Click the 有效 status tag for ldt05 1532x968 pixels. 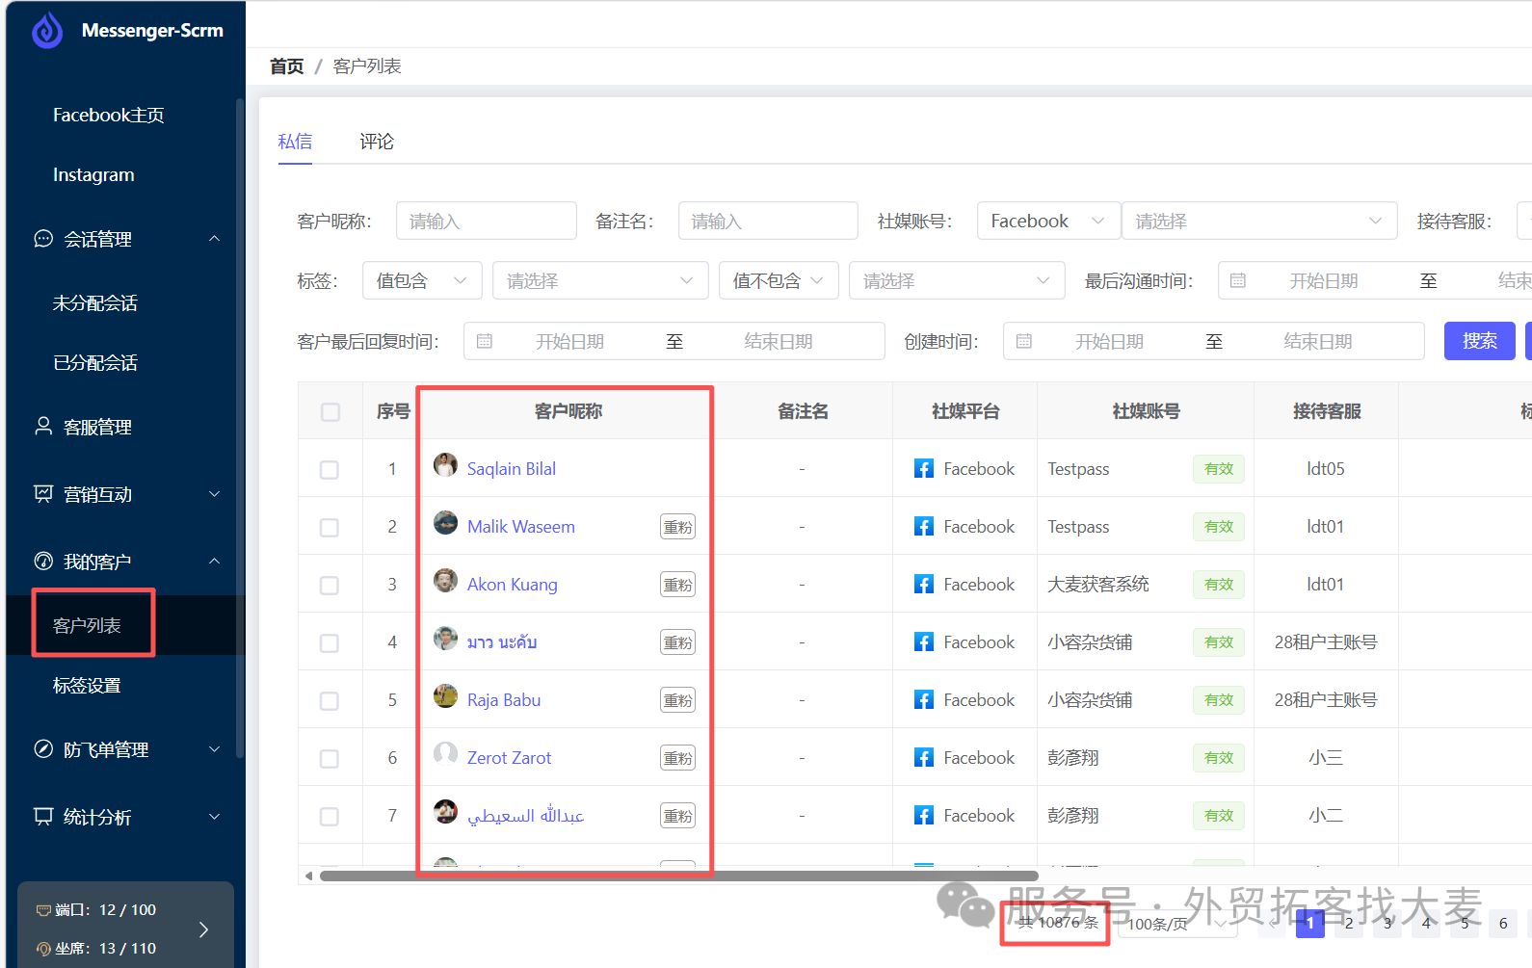coord(1219,469)
